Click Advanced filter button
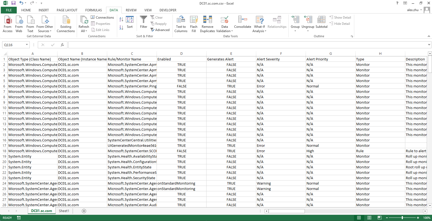This screenshot has width=432, height=221. click(160, 30)
